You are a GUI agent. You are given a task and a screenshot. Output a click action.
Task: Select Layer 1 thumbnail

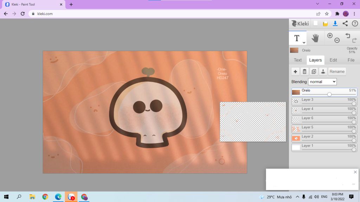coord(296,147)
